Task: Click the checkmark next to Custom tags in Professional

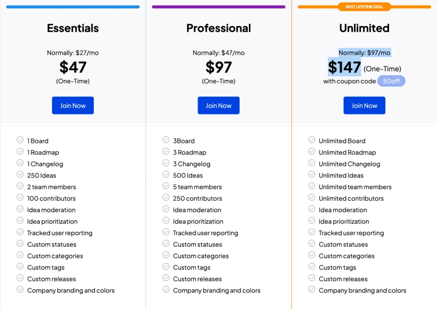Action: click(x=166, y=267)
